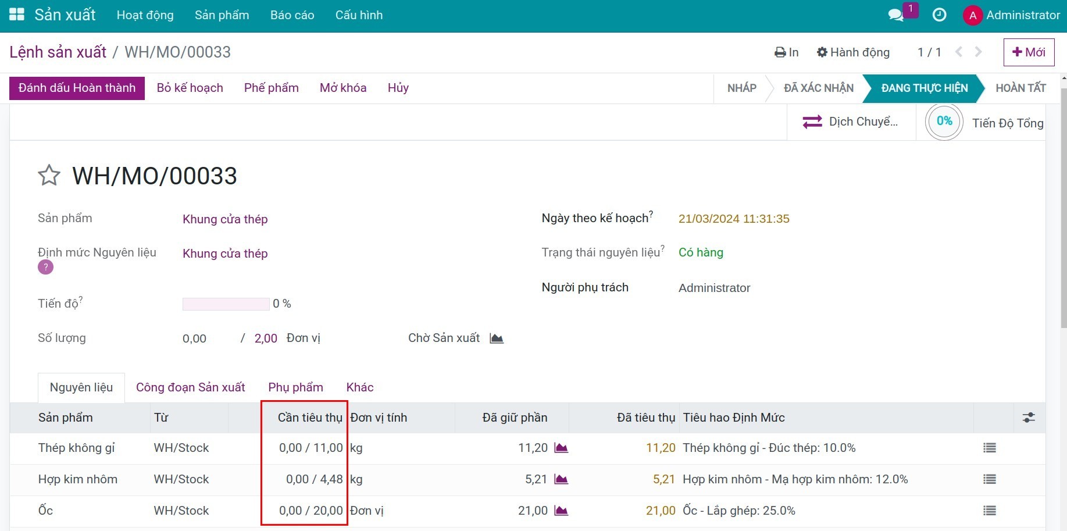The height and width of the screenshot is (531, 1067).
Task: Create a new record with Mới
Action: pos(1029,52)
